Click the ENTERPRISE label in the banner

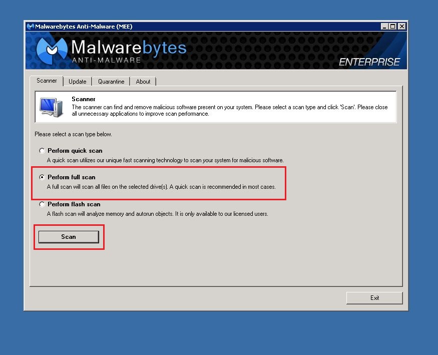pyautogui.click(x=369, y=62)
